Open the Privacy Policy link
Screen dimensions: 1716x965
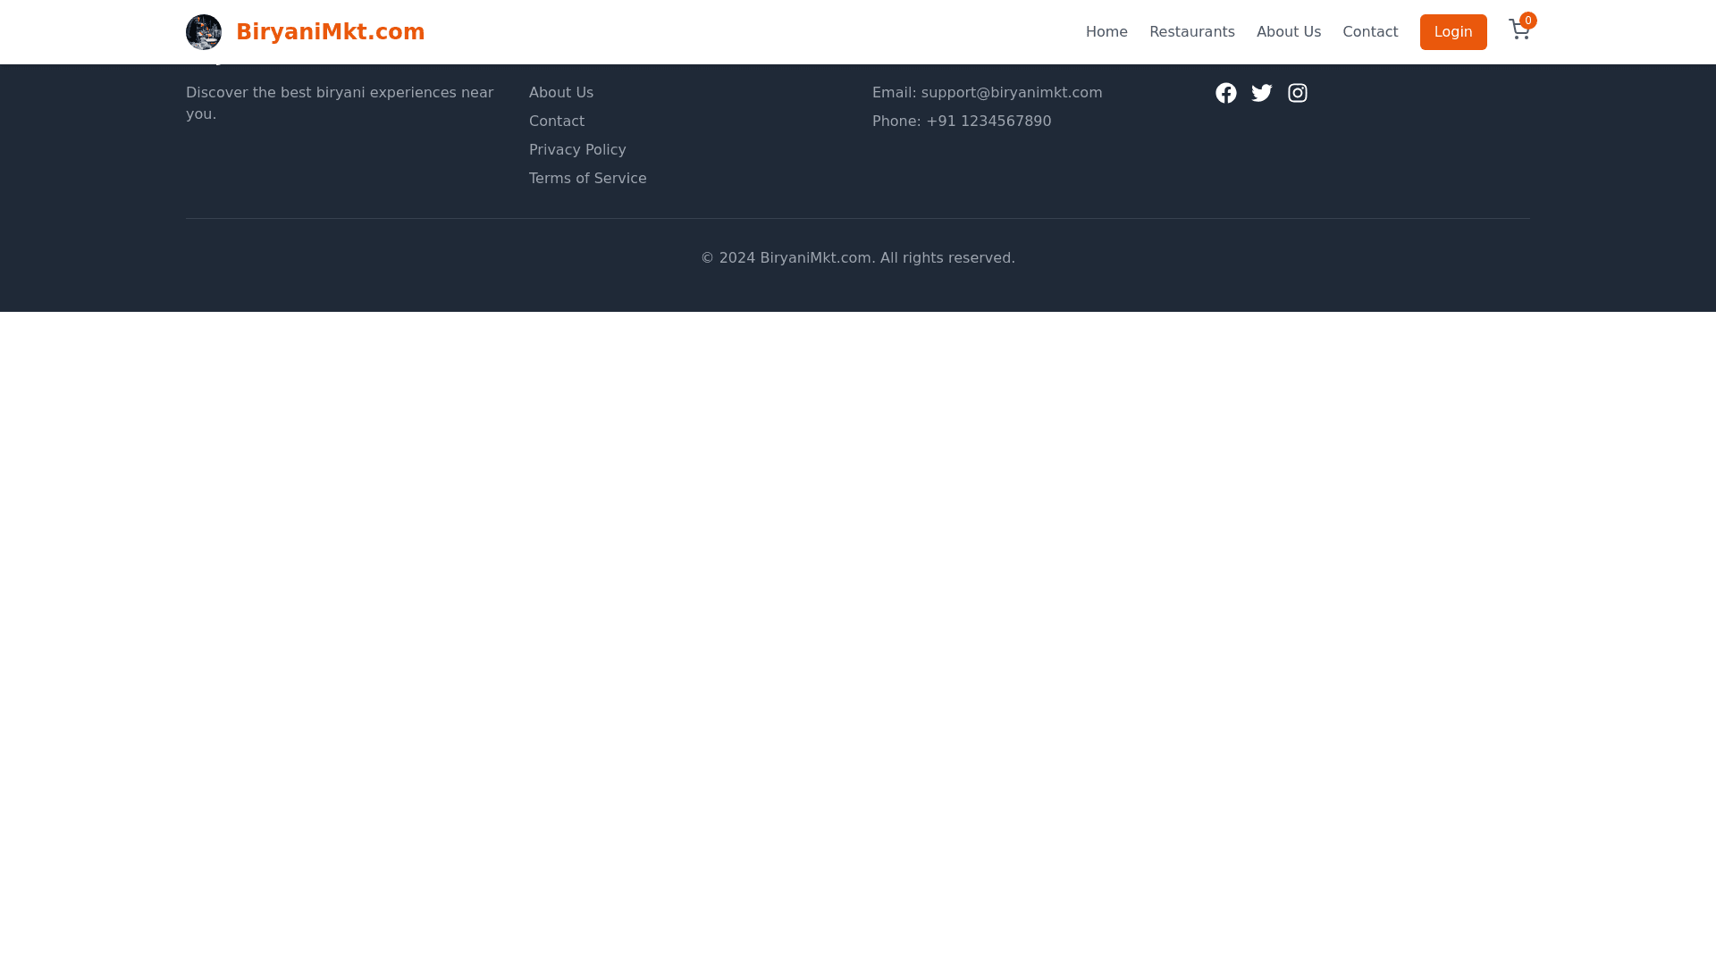(x=577, y=150)
